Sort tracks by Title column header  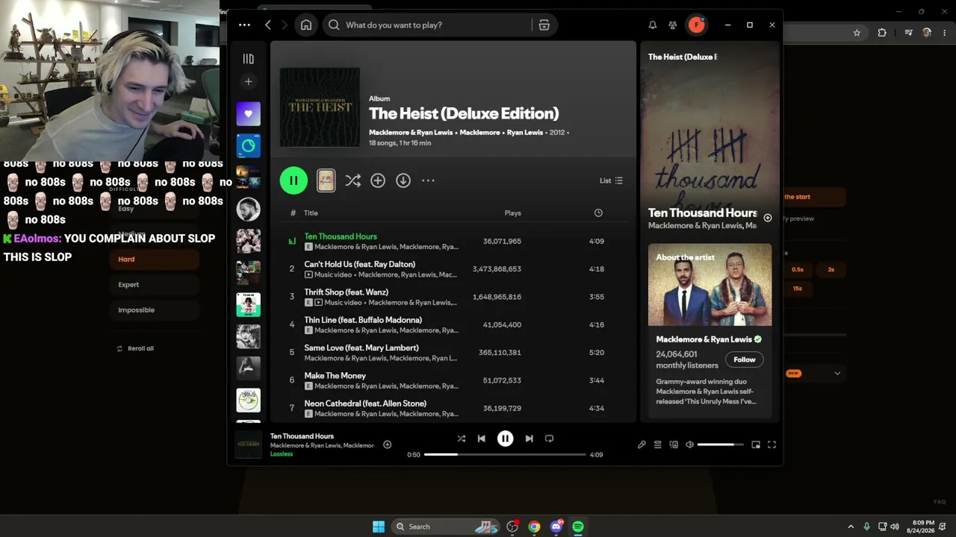[x=311, y=213]
